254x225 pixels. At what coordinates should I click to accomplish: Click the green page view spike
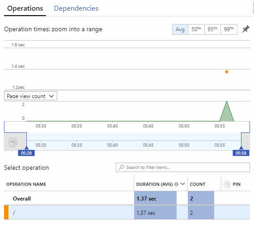pyautogui.click(x=227, y=113)
